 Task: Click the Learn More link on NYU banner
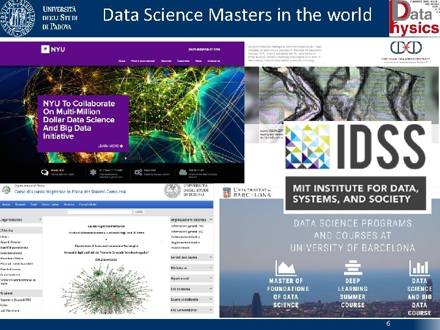[x=111, y=146]
